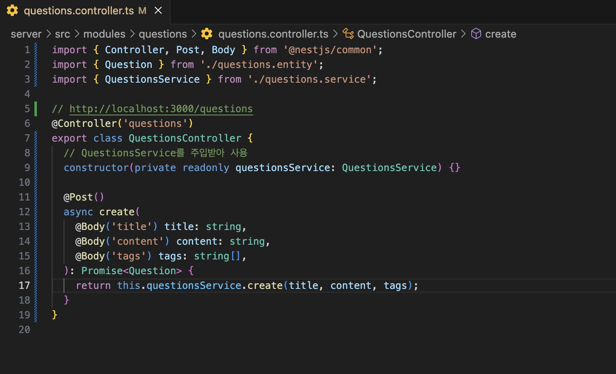
Task: Click @Body('tags') decorator
Action: [x=114, y=256]
